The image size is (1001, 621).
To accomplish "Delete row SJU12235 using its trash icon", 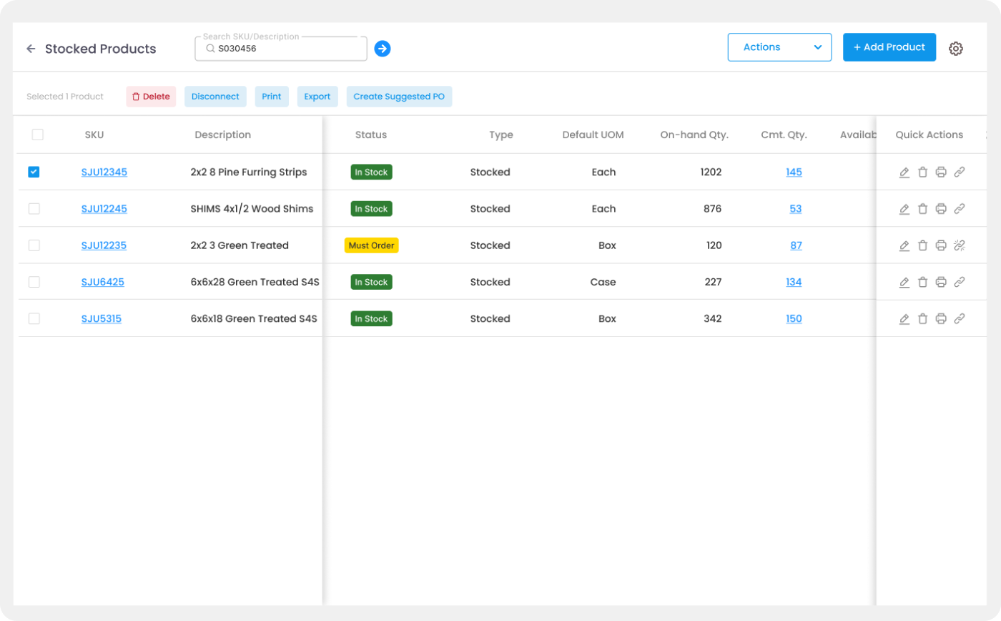I will [x=922, y=245].
